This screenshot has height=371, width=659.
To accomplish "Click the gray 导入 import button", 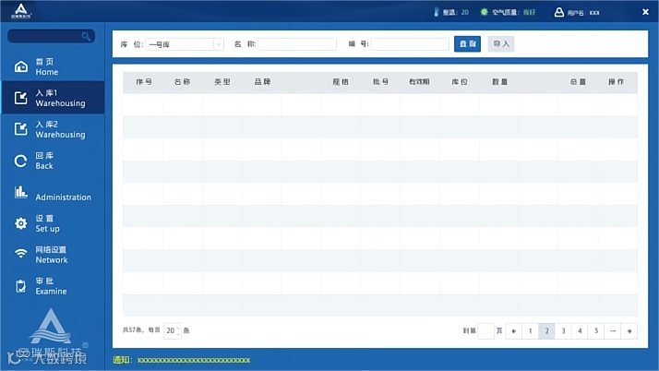I will tap(501, 43).
